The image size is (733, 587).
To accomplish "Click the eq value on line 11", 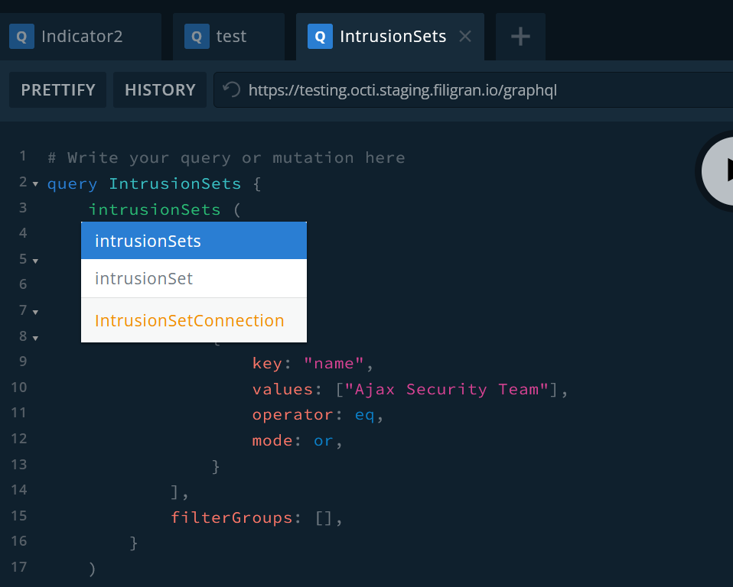I will coord(364,415).
